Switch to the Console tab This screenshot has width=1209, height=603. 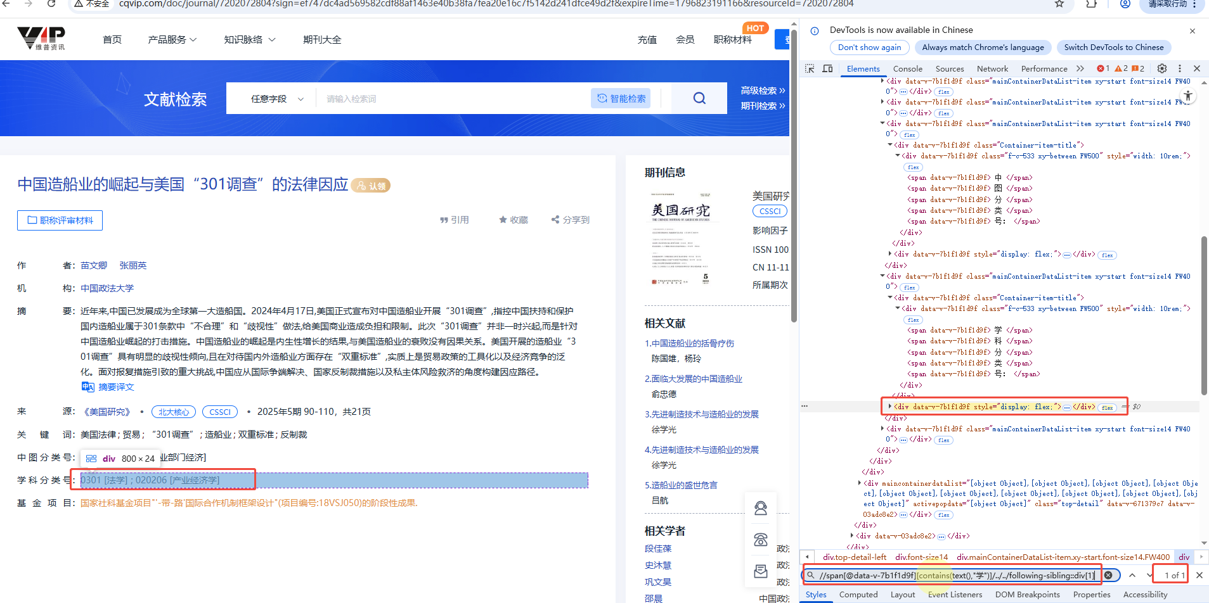[x=908, y=68]
